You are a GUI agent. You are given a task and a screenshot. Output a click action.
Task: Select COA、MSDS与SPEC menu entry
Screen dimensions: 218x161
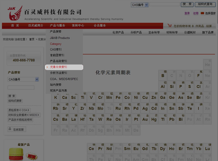tap(64, 79)
